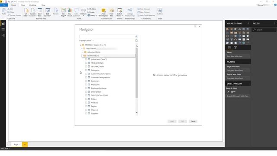Collapse the Visualizations pane with its chevron
This screenshot has height=156, width=277.
tap(248, 23)
